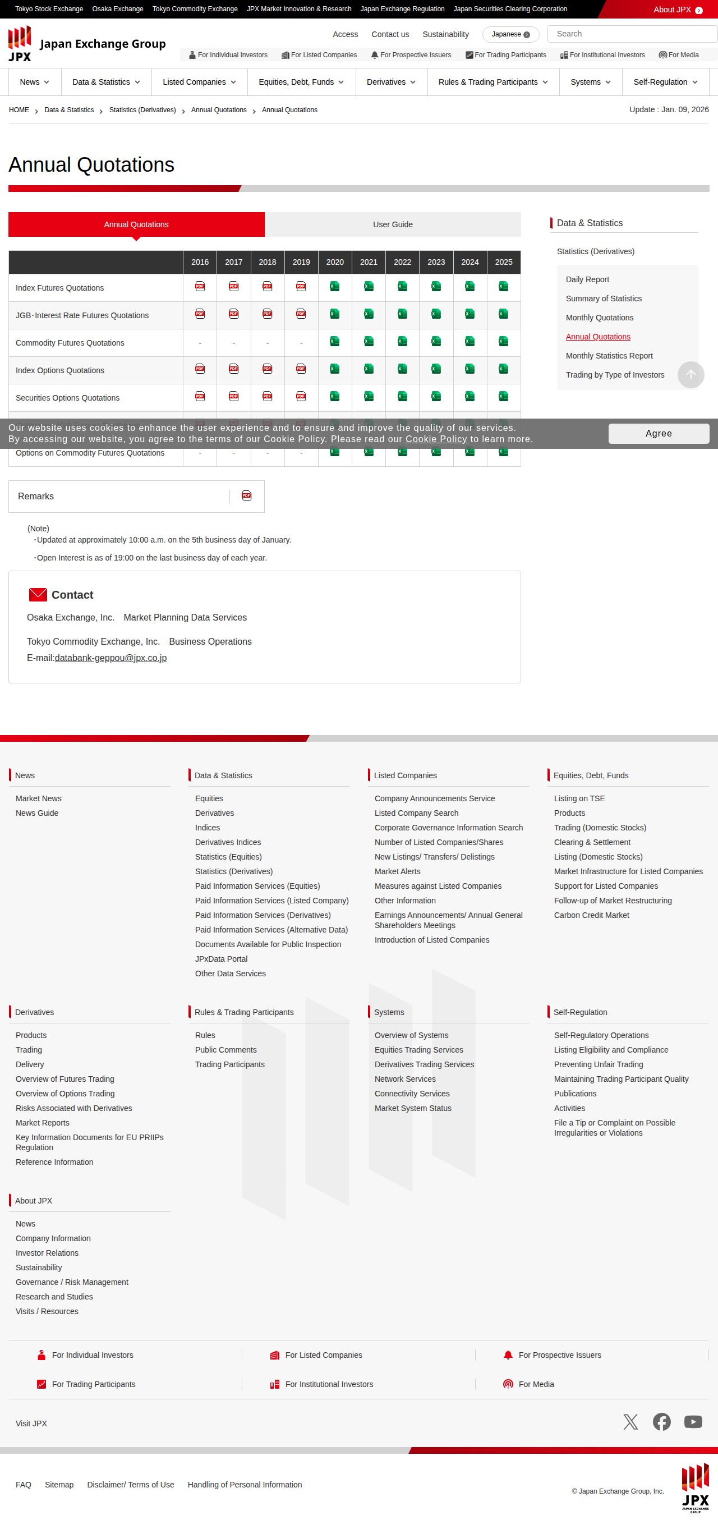Image resolution: width=718 pixels, height=1520 pixels.
Task: Expand the Equities, Debt, Funds menu
Action: point(301,82)
